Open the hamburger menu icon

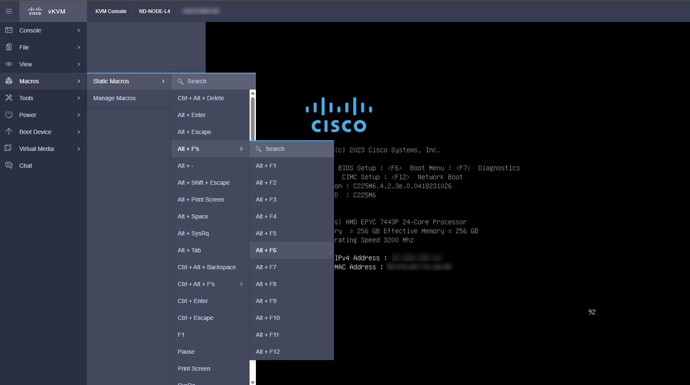9,11
